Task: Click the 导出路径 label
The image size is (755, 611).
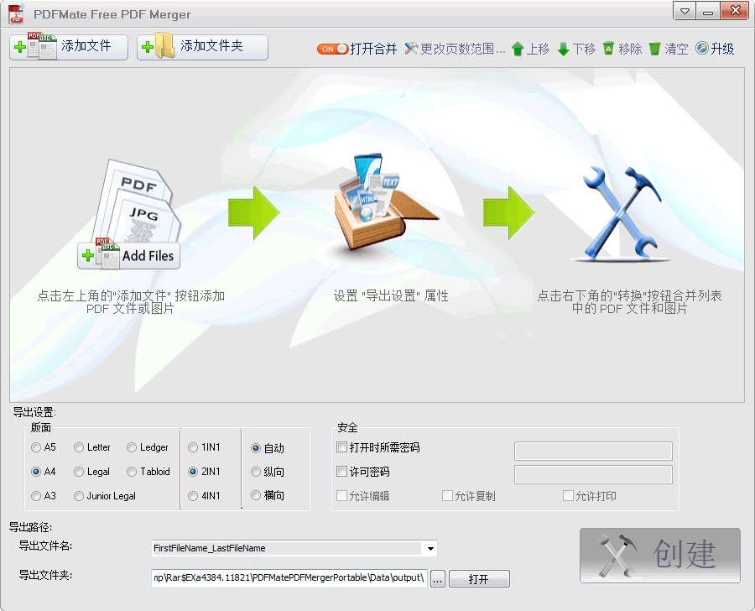Action: click(x=31, y=528)
